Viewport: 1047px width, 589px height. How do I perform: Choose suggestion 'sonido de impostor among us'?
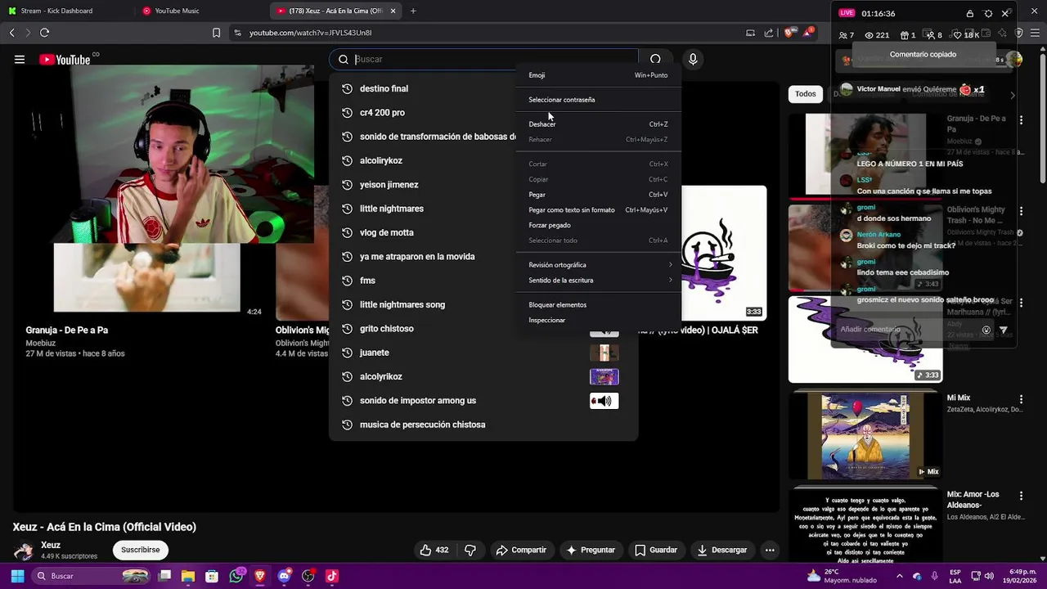[x=483, y=401]
